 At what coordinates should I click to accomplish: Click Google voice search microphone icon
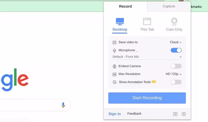tap(63, 105)
